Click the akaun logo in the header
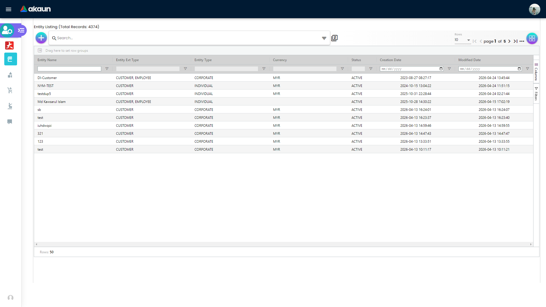 coord(35,9)
